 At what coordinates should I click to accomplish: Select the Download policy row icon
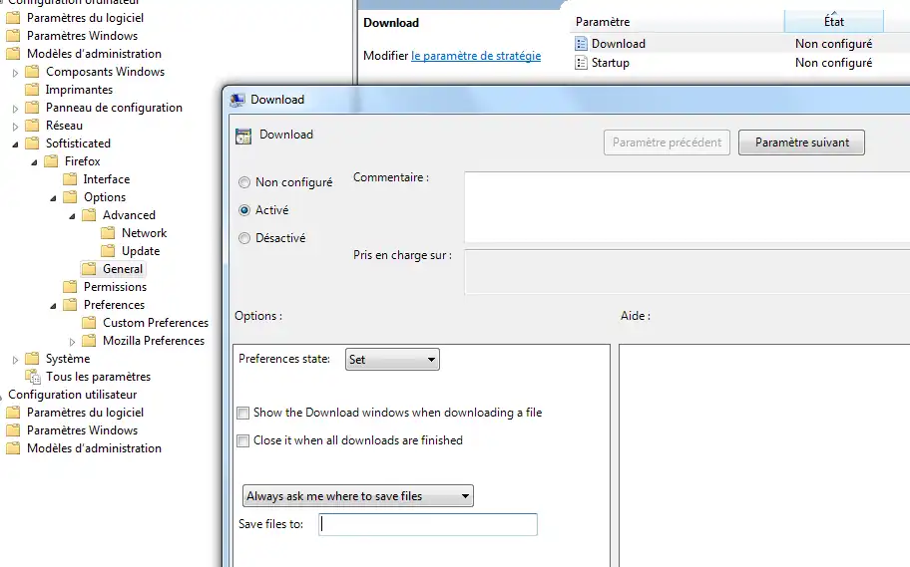(x=581, y=44)
